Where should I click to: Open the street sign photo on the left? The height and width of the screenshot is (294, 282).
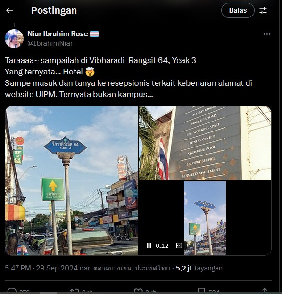coord(72,181)
